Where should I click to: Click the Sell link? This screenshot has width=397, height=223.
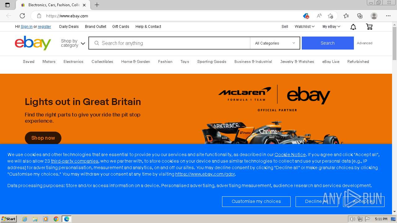coord(285,27)
